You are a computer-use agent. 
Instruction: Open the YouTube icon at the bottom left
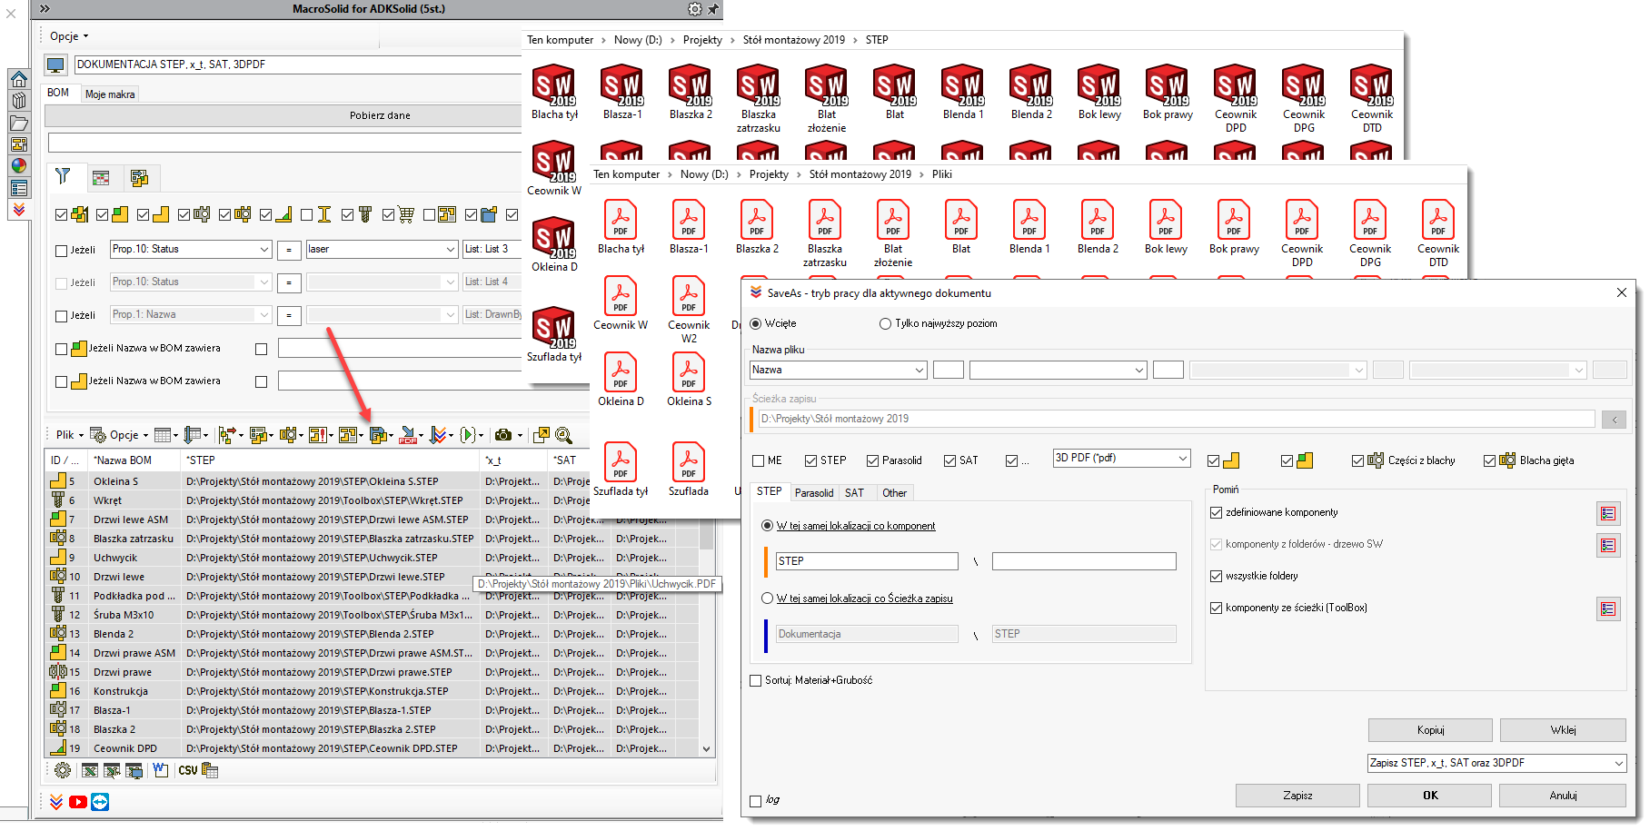click(x=78, y=802)
